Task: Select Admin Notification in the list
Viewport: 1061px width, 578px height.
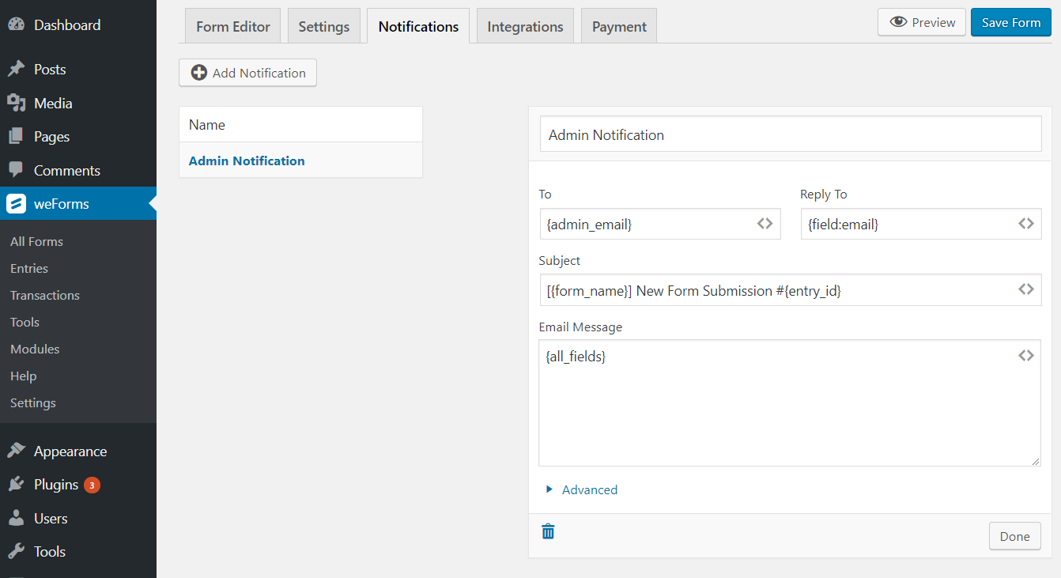Action: tap(247, 161)
